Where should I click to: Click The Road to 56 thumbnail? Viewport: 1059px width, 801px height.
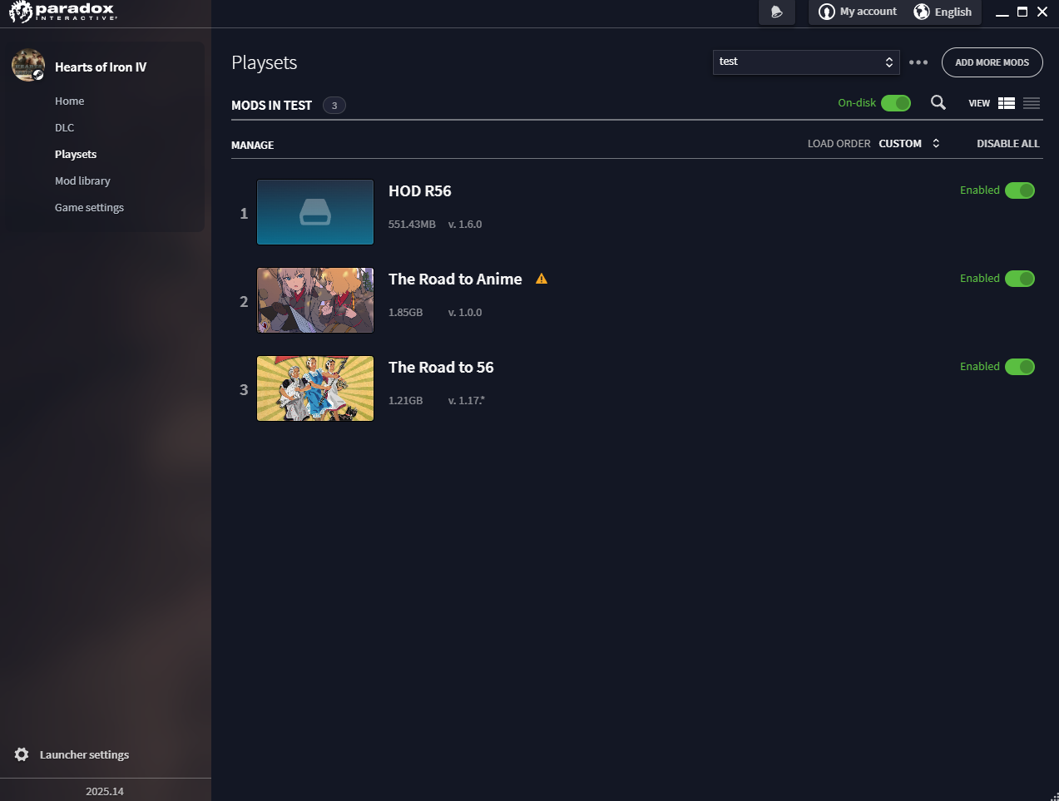pyautogui.click(x=315, y=388)
